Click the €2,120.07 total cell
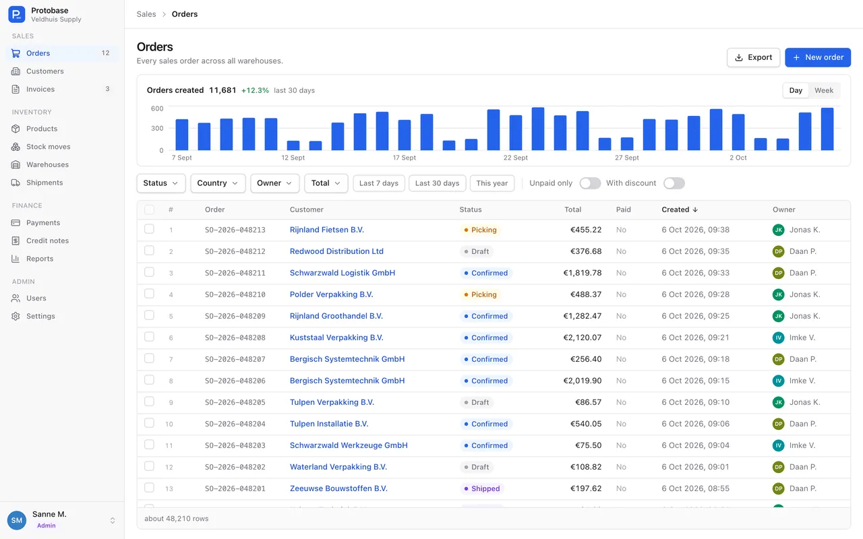This screenshot has height=539, width=863. pos(583,338)
